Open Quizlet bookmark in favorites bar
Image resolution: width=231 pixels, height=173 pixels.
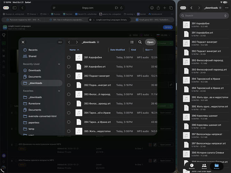pos(141,14)
